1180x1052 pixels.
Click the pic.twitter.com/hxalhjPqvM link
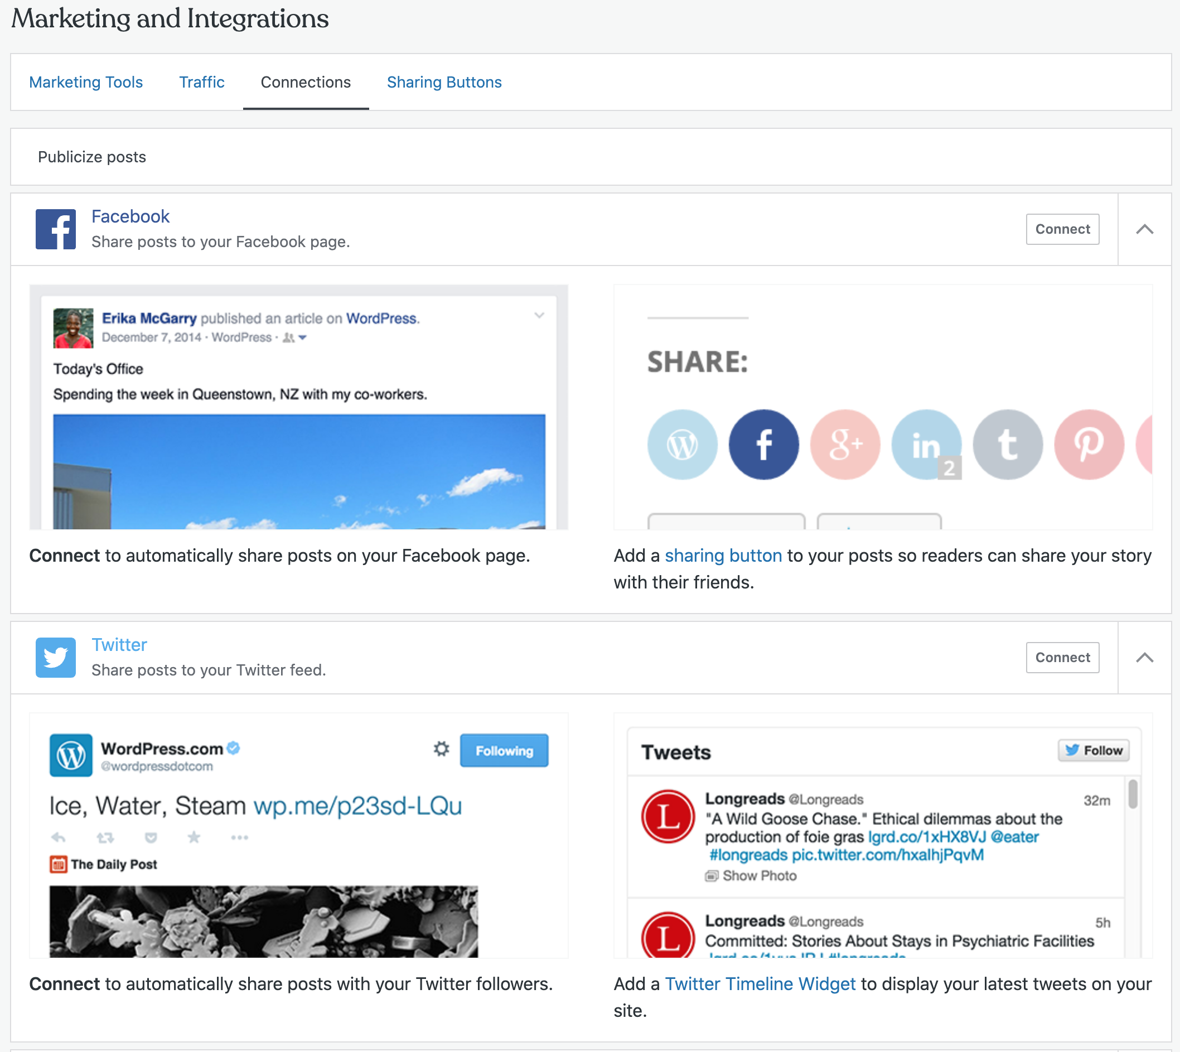[888, 855]
